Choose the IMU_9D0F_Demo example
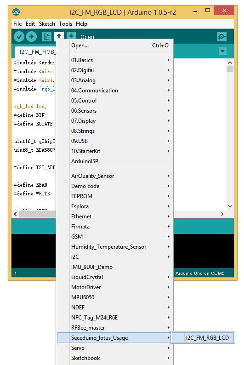This screenshot has height=365, width=244. (120, 267)
